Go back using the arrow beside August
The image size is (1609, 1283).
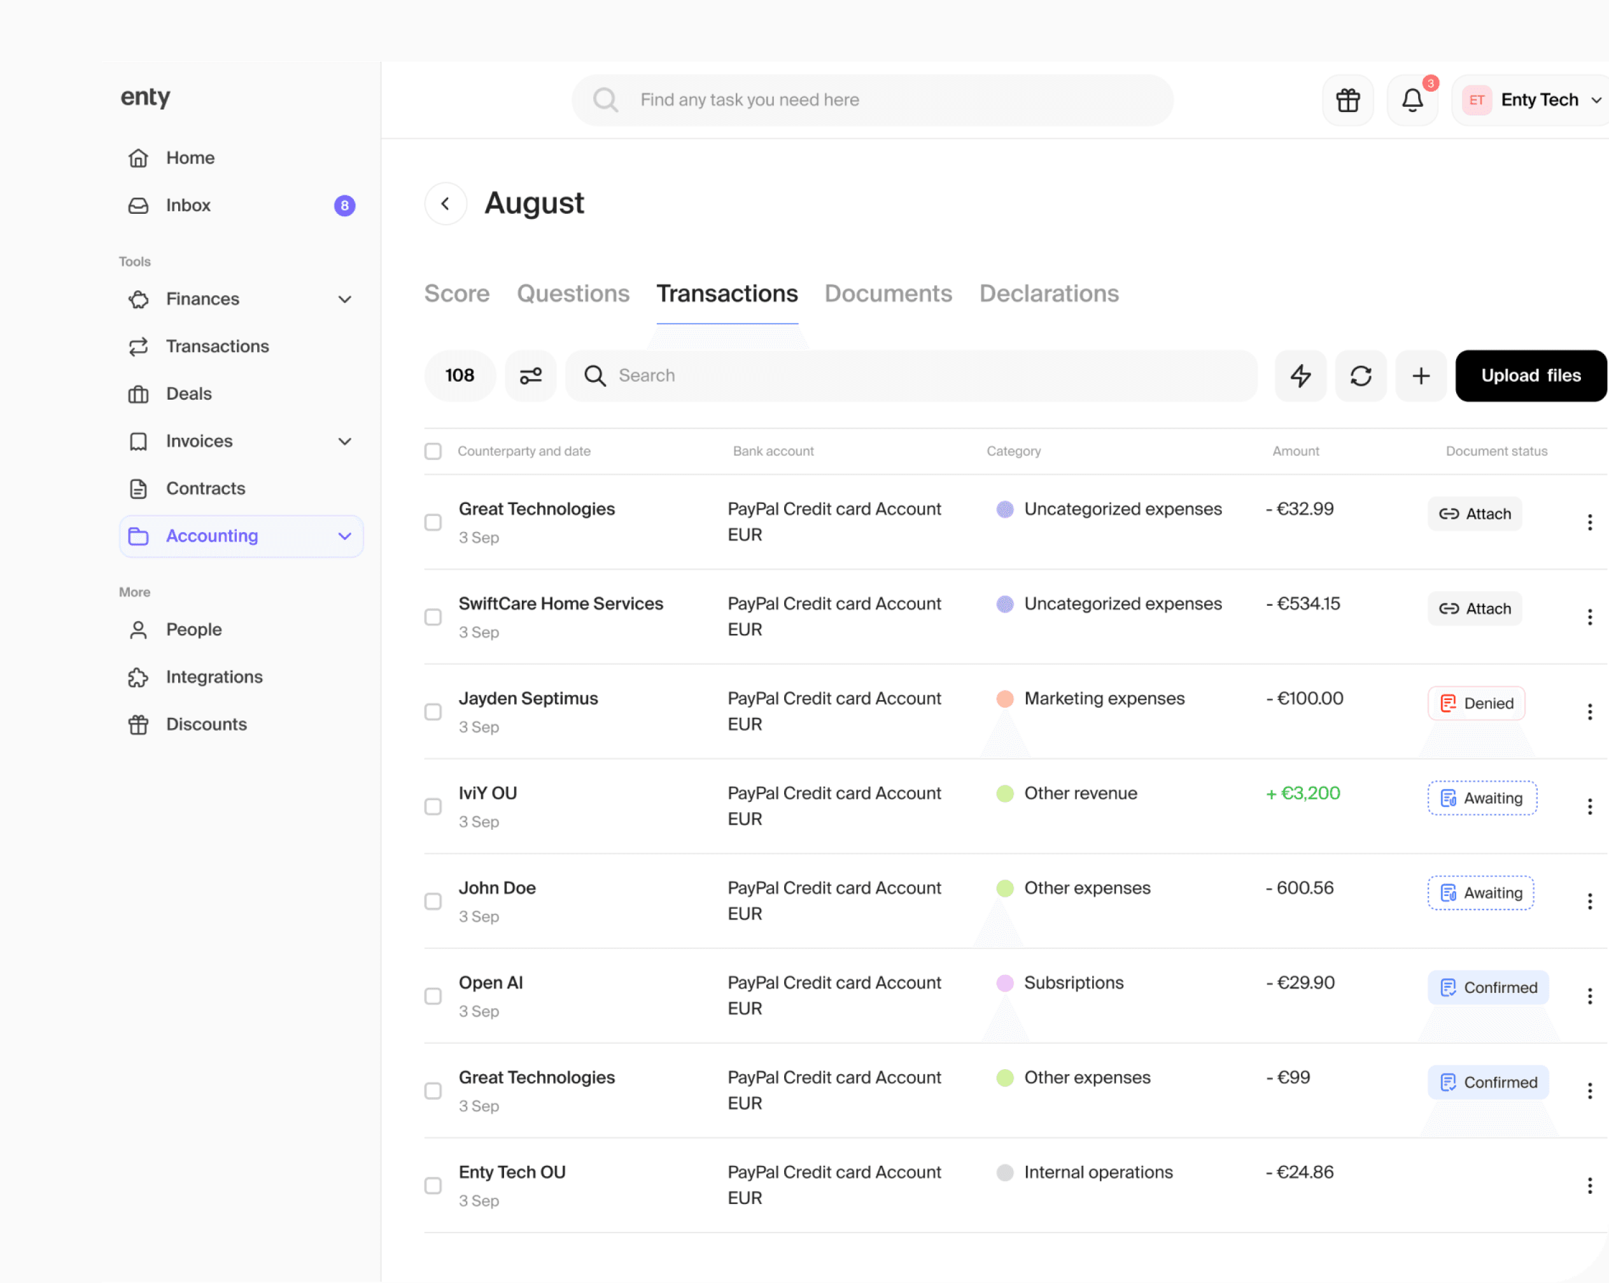[x=446, y=203]
